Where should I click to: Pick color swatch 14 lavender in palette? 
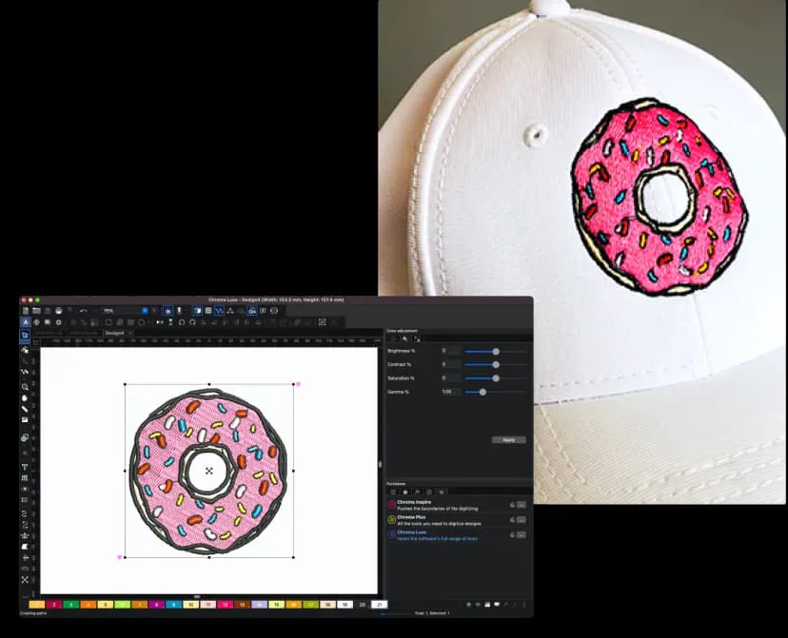click(259, 605)
